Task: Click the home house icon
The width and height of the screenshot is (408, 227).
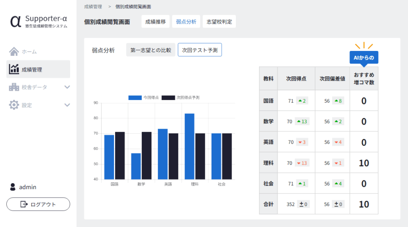Action: click(x=14, y=51)
